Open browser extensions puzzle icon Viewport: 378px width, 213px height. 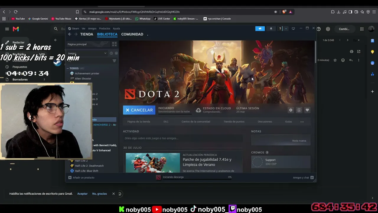(333, 12)
